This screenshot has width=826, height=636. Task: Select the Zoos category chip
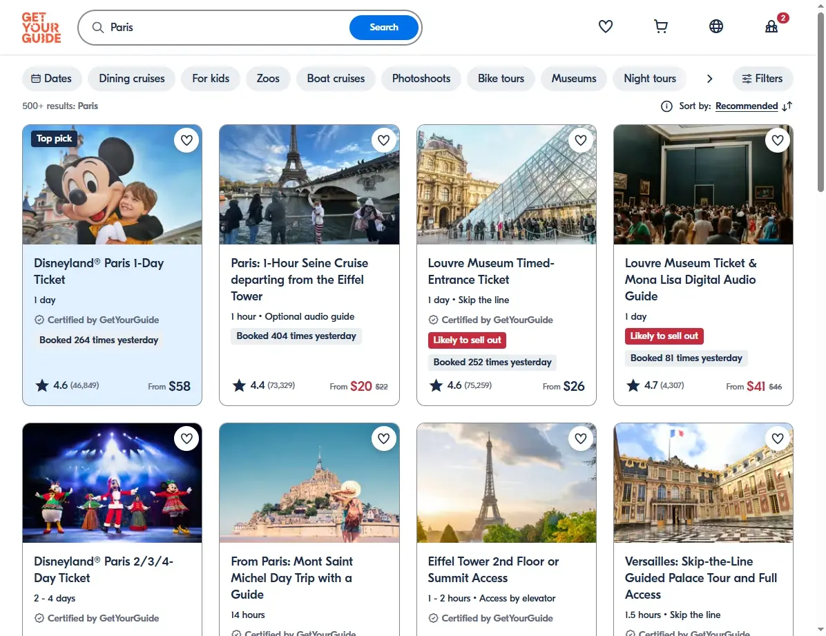point(268,79)
